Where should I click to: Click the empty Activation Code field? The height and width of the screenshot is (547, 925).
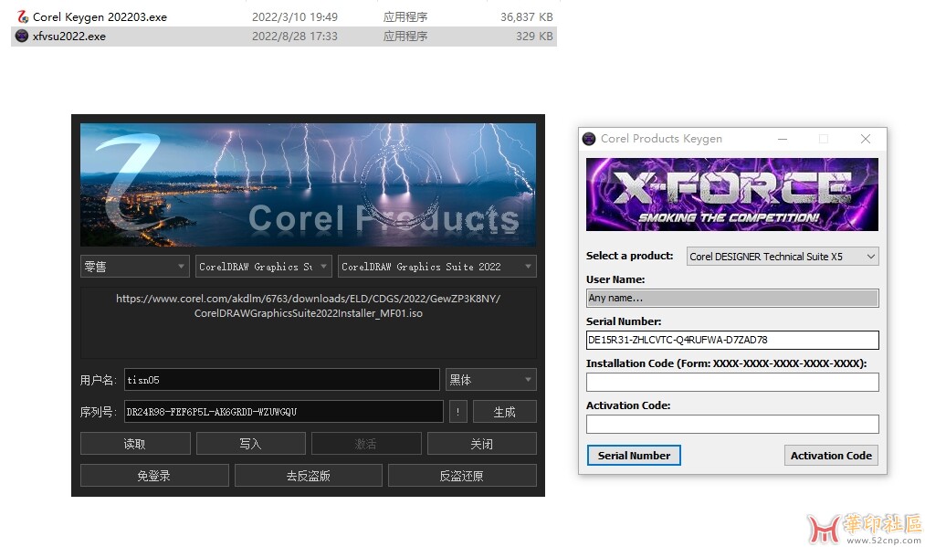[732, 424]
